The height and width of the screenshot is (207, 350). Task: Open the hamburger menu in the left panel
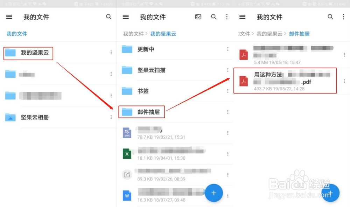pyautogui.click(x=9, y=16)
